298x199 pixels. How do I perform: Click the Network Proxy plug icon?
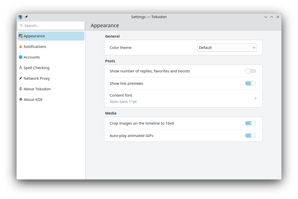(x=21, y=78)
